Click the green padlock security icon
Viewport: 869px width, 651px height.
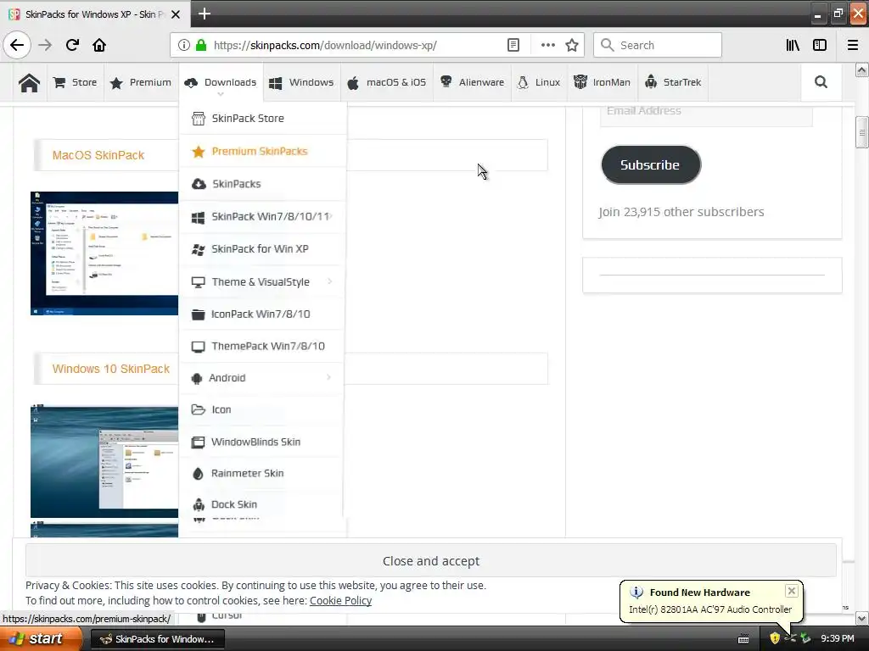tap(201, 46)
